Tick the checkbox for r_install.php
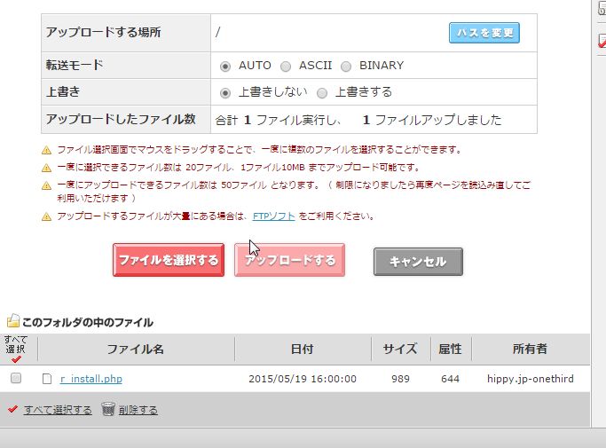 [16, 379]
